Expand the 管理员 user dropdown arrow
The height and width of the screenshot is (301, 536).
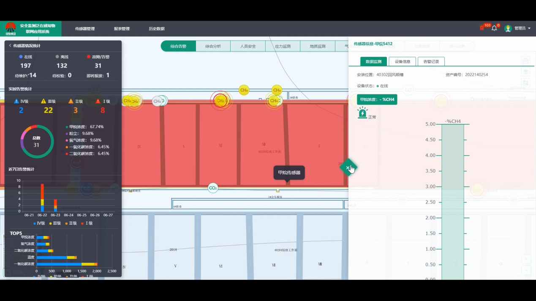[529, 29]
